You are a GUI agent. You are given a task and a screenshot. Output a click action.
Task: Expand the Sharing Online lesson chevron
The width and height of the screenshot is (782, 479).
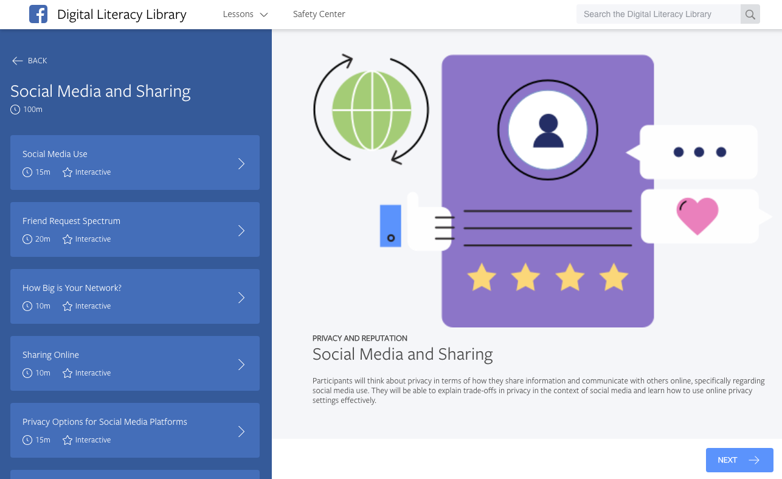click(x=241, y=364)
